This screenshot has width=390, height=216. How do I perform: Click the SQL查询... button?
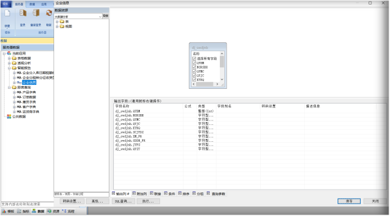(x=123, y=201)
